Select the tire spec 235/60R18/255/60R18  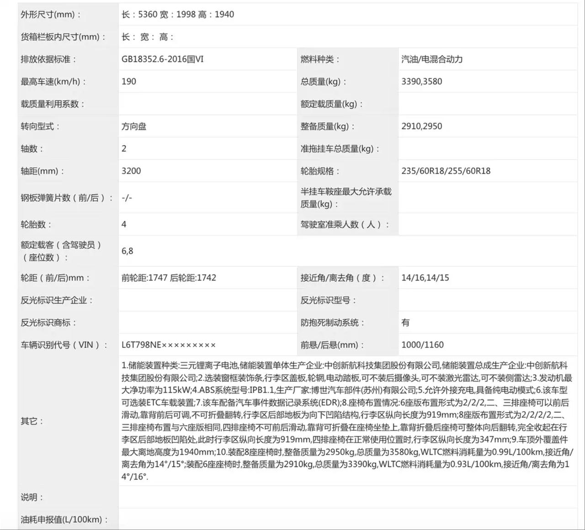point(446,171)
